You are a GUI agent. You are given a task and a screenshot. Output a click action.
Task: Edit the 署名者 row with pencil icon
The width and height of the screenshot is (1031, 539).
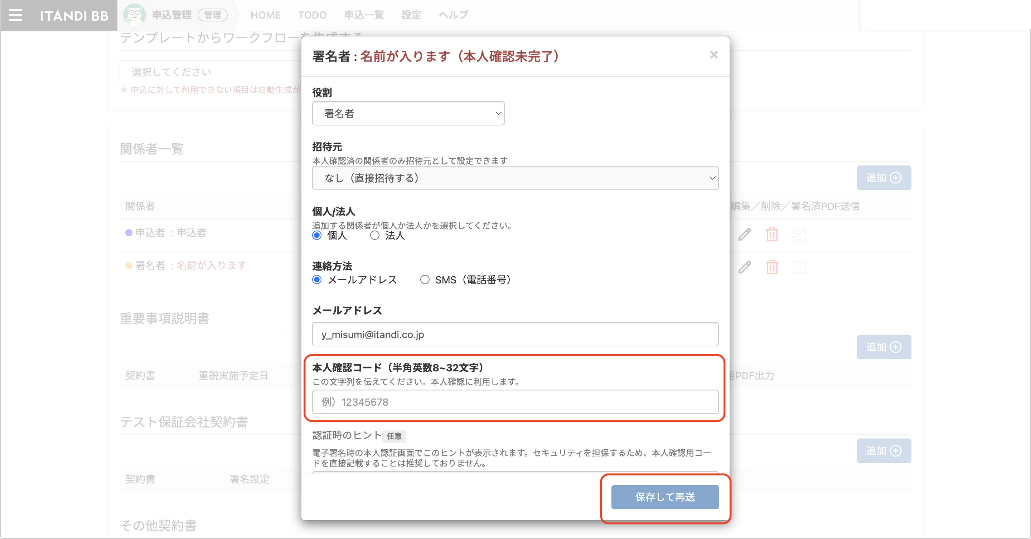[x=745, y=267]
